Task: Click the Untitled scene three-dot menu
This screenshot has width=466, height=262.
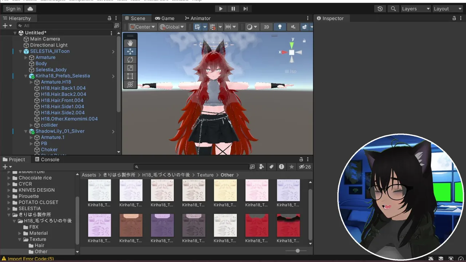Action: coord(111,33)
